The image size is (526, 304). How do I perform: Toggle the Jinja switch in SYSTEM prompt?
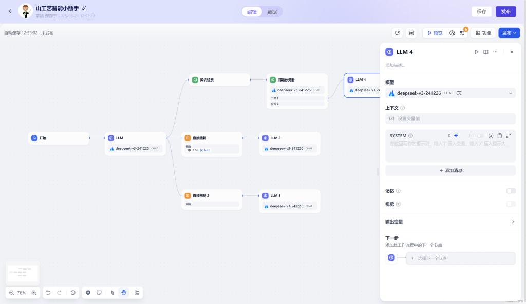point(480,136)
